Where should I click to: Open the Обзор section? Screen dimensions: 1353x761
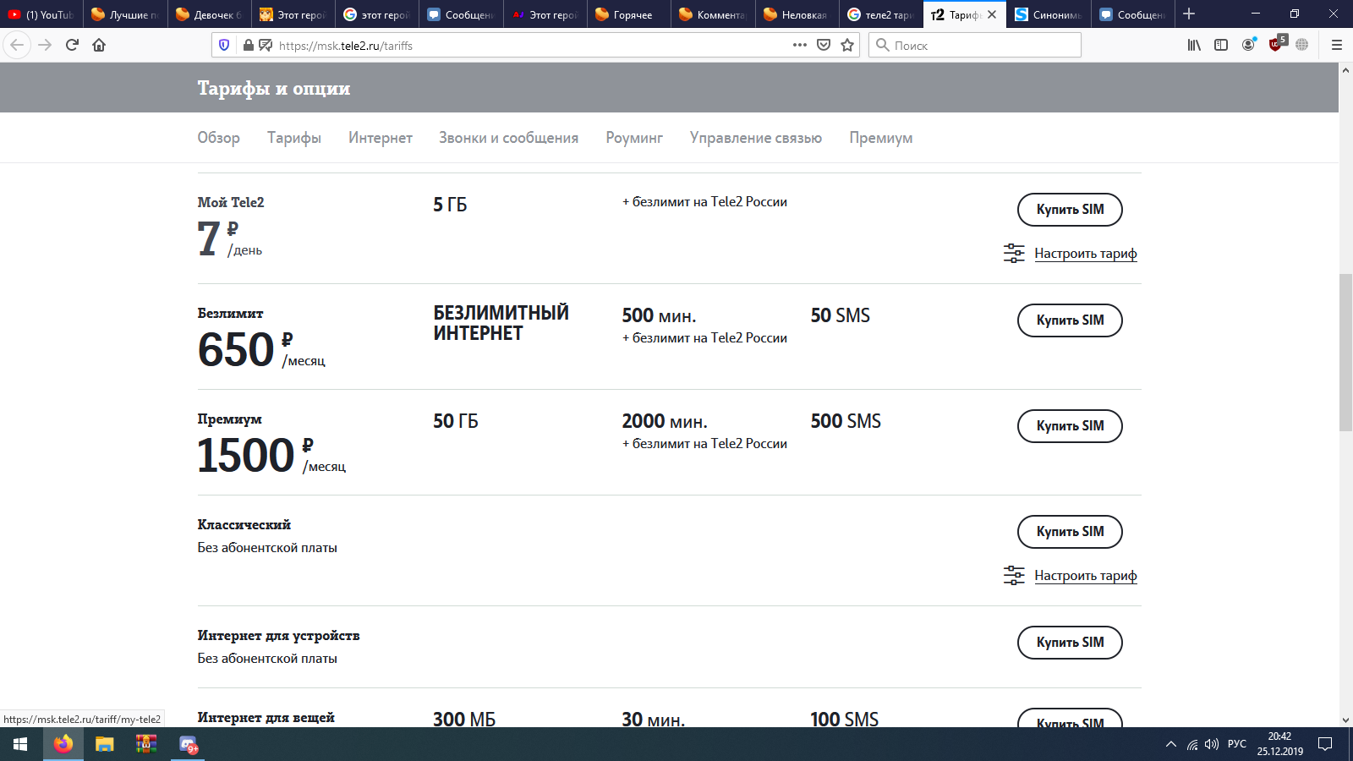[x=218, y=138]
